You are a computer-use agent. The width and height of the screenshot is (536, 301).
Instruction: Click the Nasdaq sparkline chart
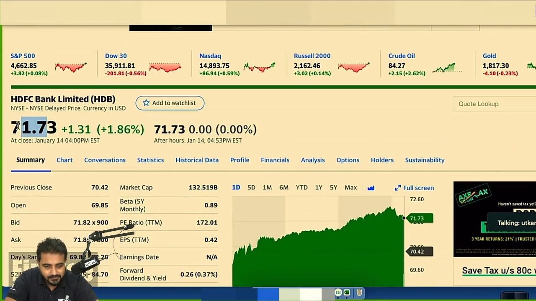[260, 67]
